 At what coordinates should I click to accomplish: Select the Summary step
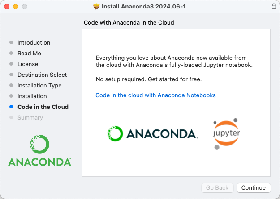30,118
